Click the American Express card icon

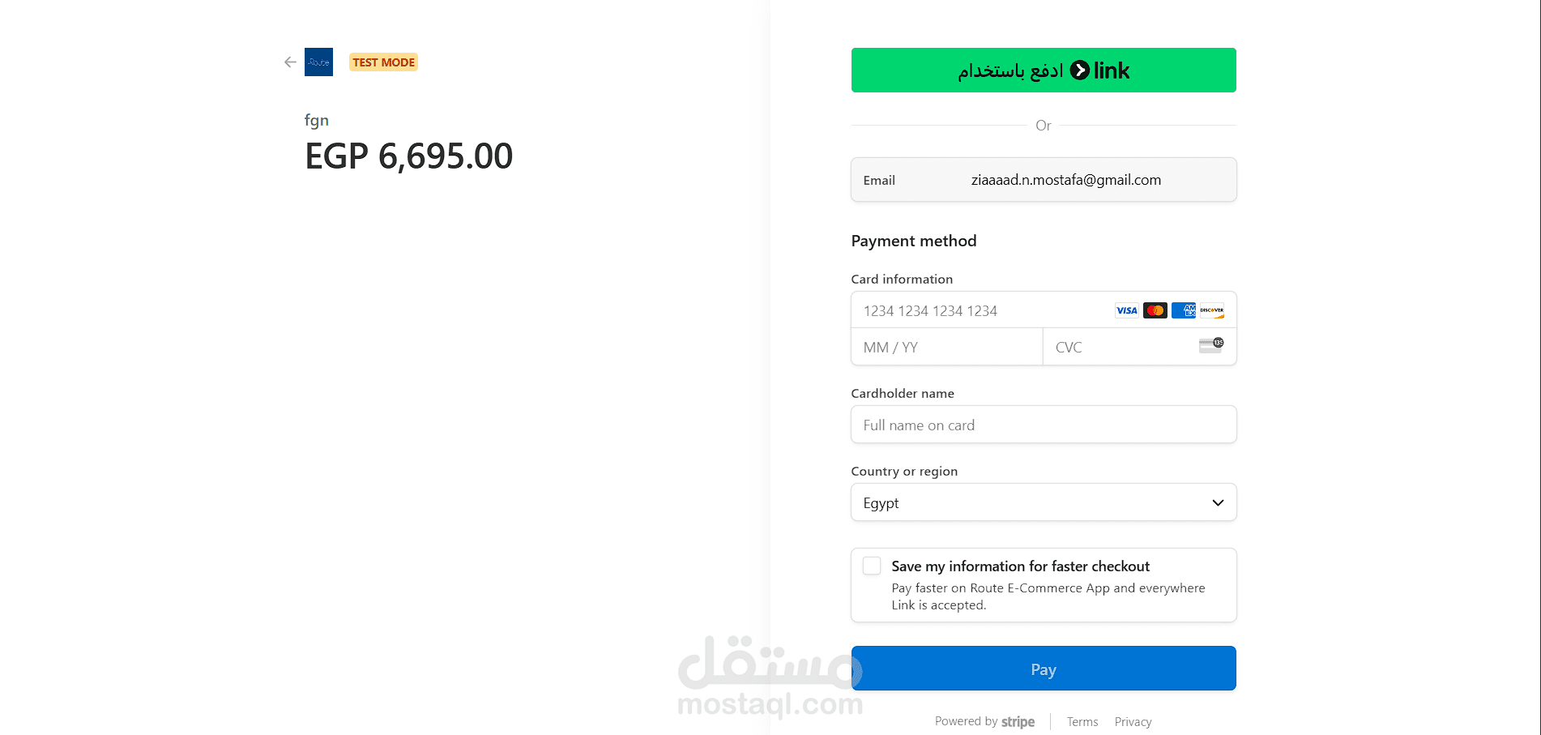click(x=1183, y=310)
